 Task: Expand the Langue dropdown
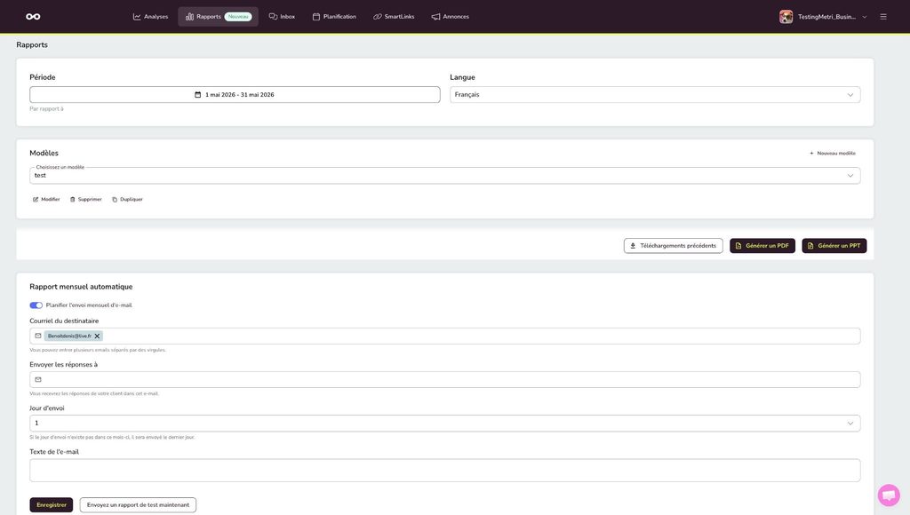pyautogui.click(x=655, y=94)
